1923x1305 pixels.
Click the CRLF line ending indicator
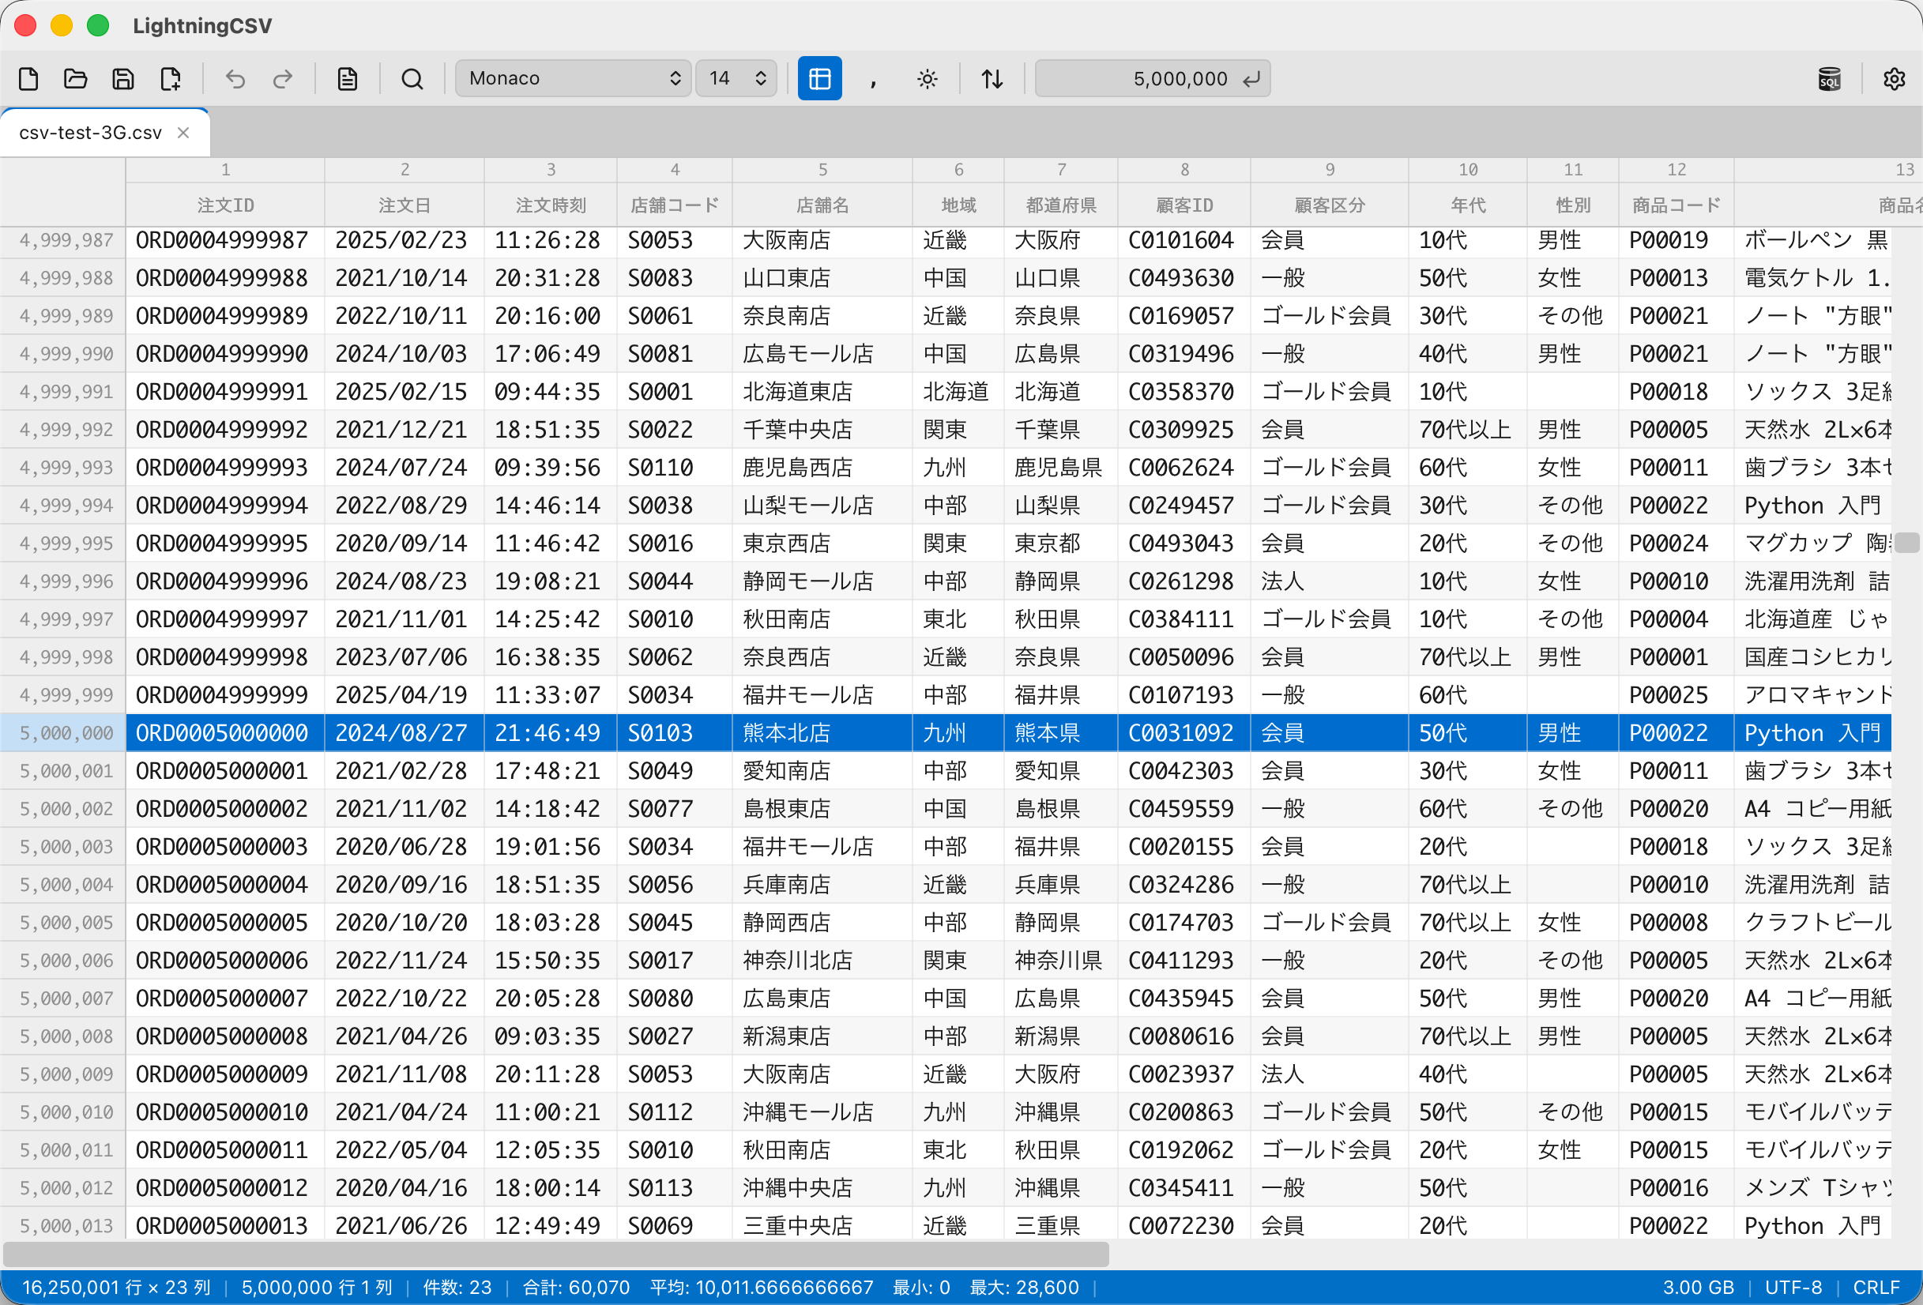click(x=1876, y=1288)
